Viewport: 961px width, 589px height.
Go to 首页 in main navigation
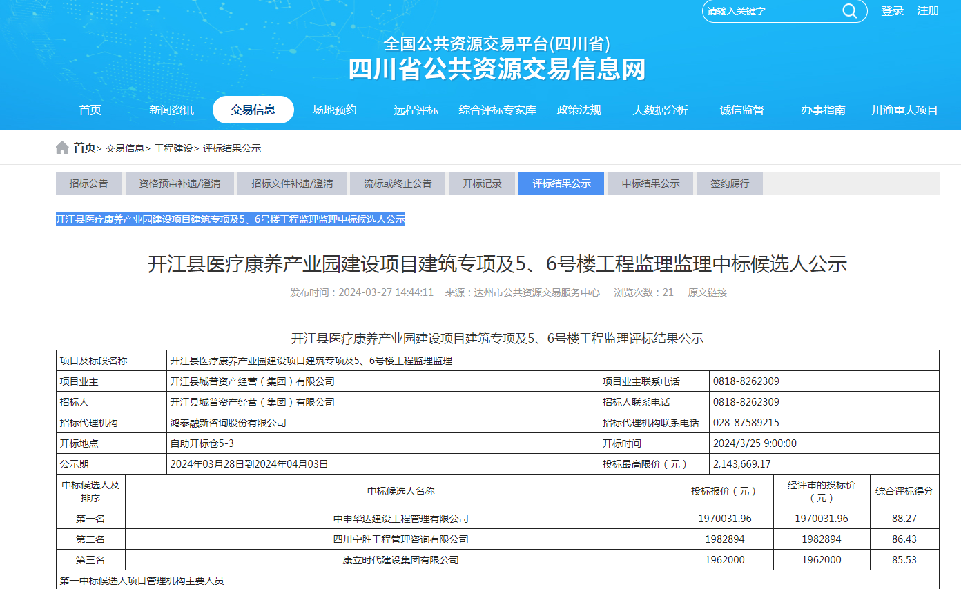pos(90,110)
